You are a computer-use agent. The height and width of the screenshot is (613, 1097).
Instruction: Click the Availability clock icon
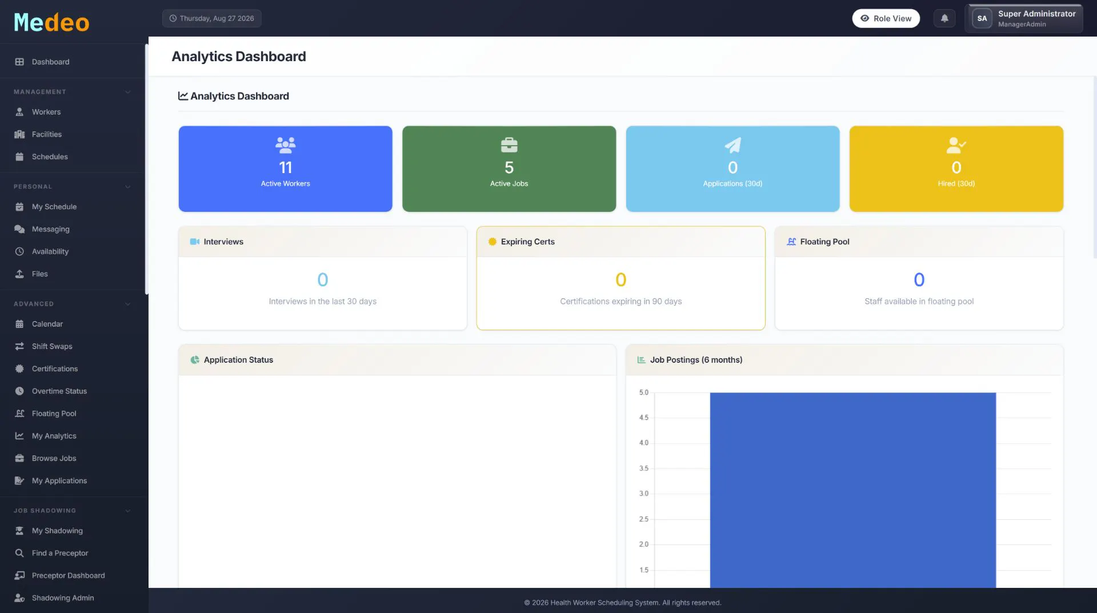point(19,251)
